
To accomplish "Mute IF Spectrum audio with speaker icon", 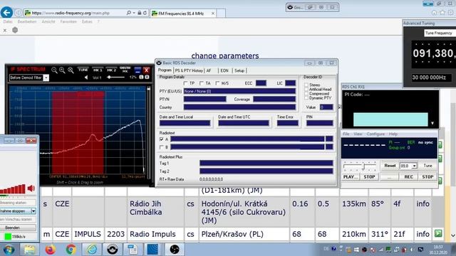I will [86, 78].
